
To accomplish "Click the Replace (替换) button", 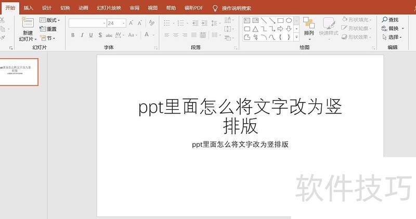I will tap(390, 29).
